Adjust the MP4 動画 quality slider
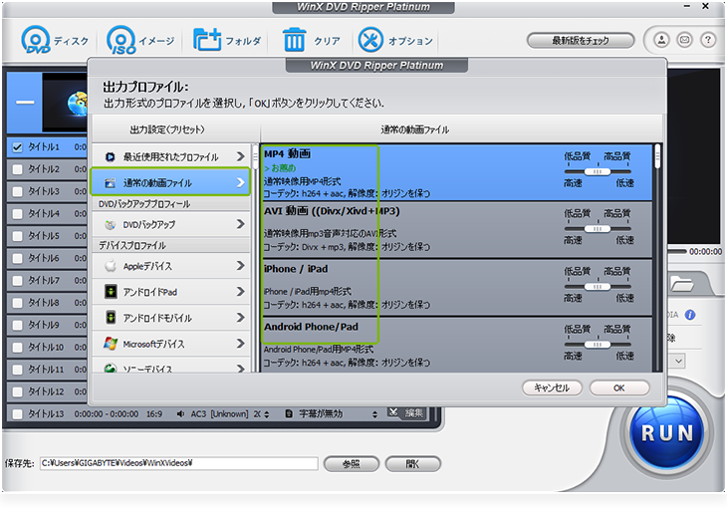This screenshot has height=508, width=727. pyautogui.click(x=598, y=171)
